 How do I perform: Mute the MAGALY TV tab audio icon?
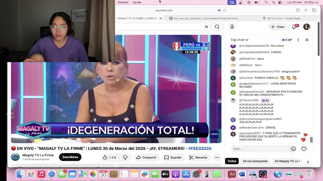tap(161, 18)
